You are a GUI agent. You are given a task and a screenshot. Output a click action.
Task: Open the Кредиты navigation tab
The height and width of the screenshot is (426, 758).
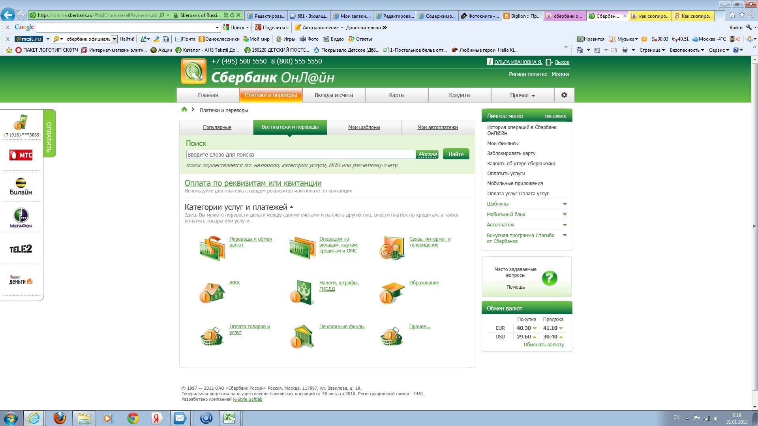pos(460,95)
